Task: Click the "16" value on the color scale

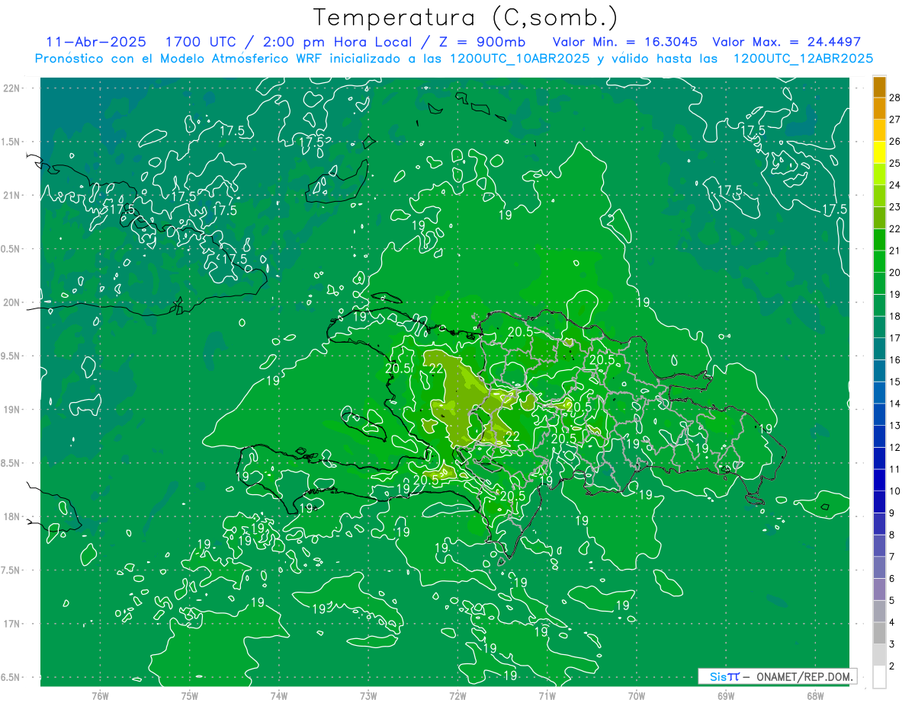Action: (895, 359)
